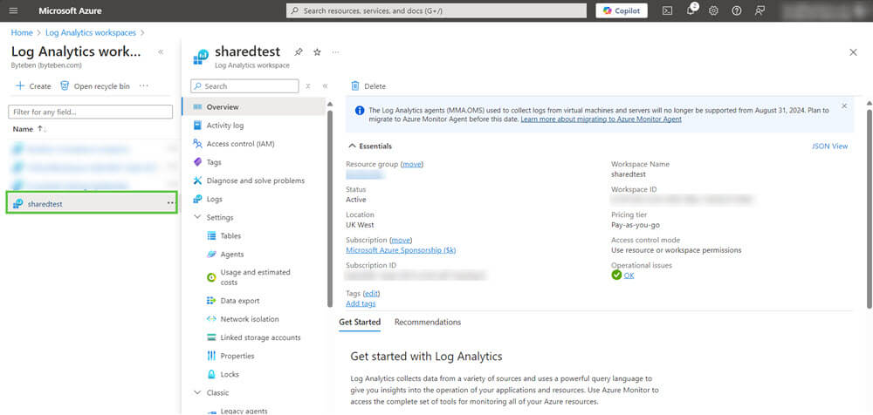Open JSON View
This screenshot has width=873, height=415.
[x=829, y=146]
